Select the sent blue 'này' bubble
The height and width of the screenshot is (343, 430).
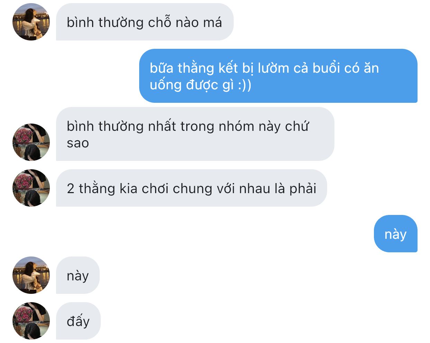[396, 234]
